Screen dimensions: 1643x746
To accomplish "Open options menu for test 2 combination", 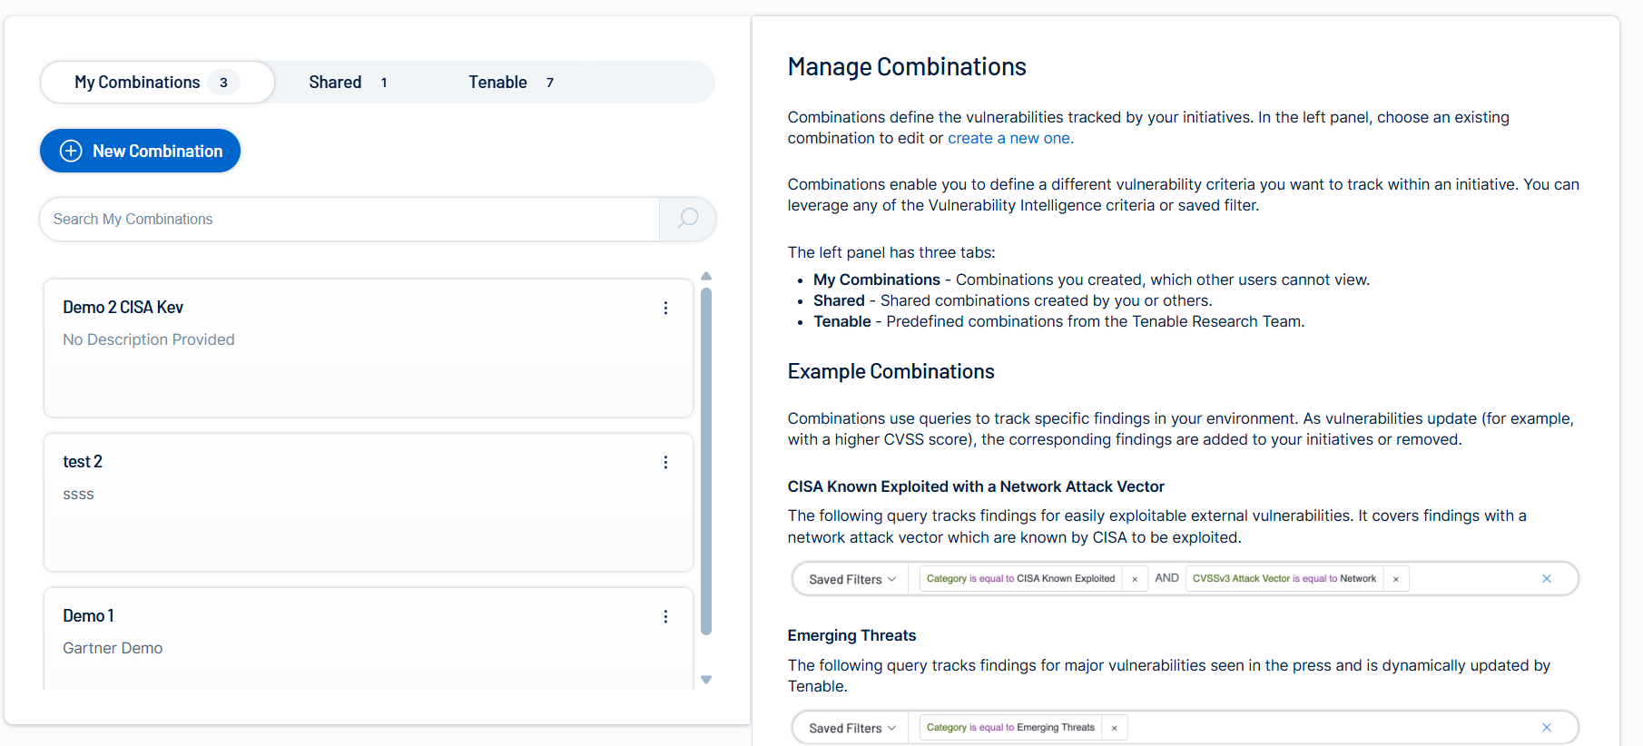I will [x=665, y=463].
